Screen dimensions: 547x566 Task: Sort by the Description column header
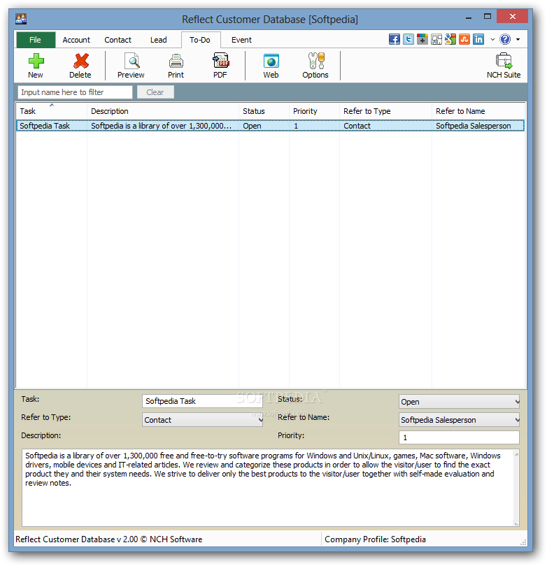(162, 111)
